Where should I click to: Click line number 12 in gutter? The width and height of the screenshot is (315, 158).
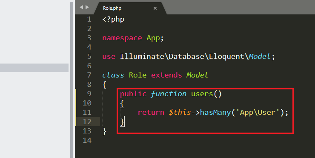pos(87,122)
